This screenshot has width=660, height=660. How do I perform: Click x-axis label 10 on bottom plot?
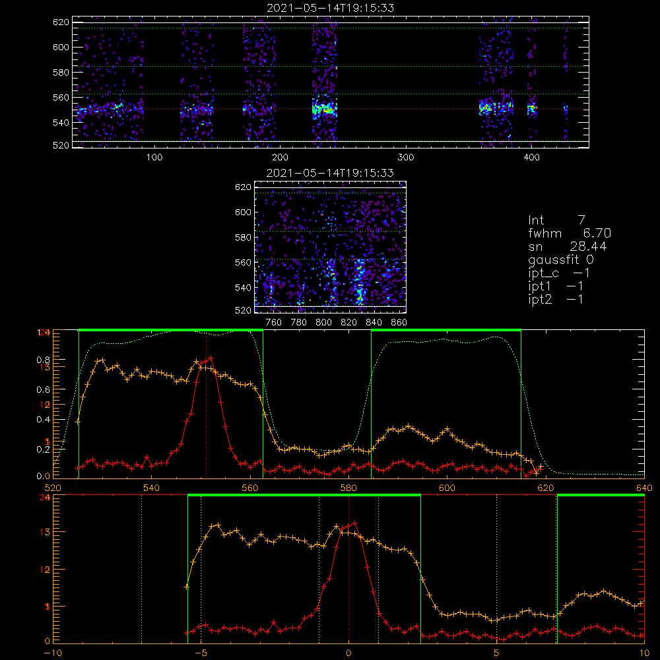pos(644,653)
